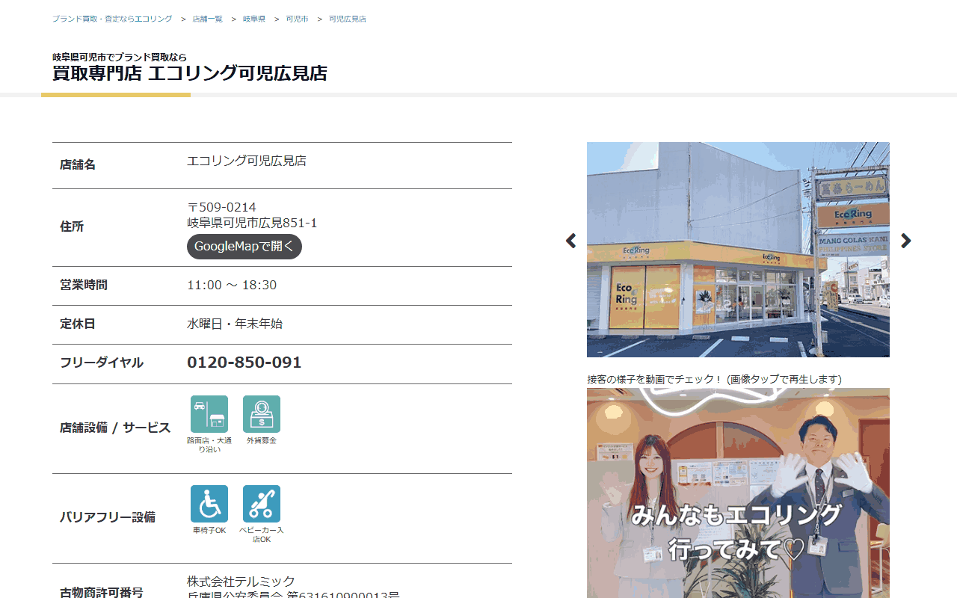Viewport: 957px width, 598px height.
Task: Click the holiday text 水曜日・年末年始
Action: click(x=235, y=324)
